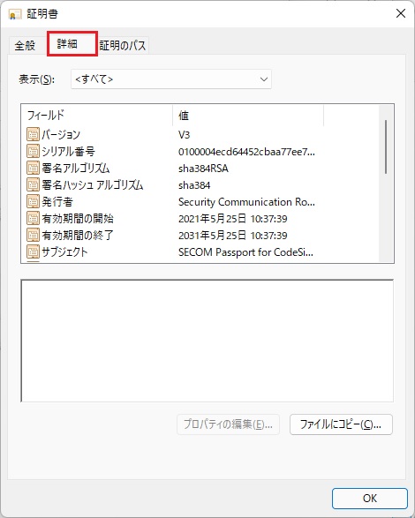Open the 表示 dropdown showing <すべて>
Viewport: 415px width, 518px height.
171,79
